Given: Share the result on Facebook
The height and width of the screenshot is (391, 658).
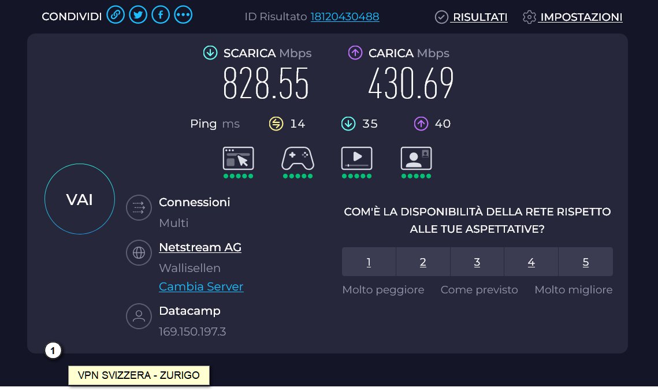Looking at the screenshot, I should (x=161, y=15).
